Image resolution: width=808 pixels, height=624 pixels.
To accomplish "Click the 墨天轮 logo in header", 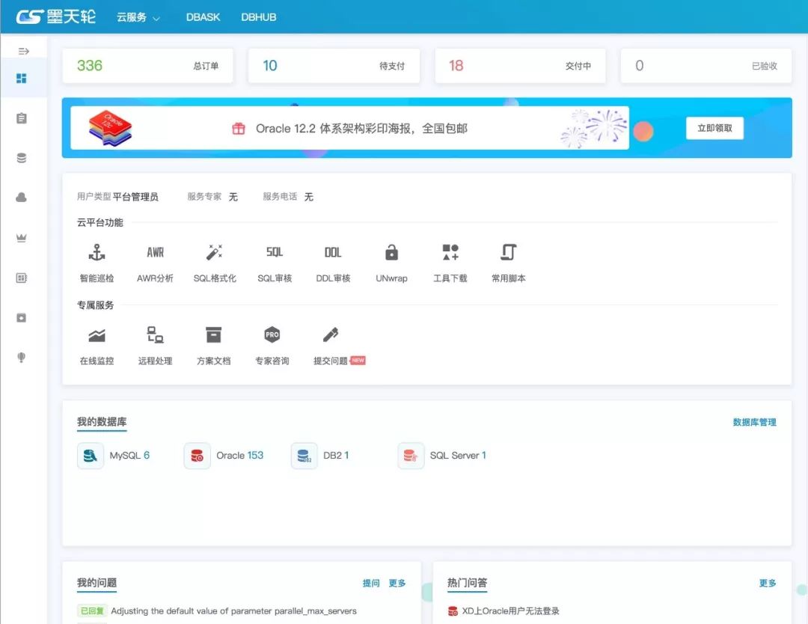I will pos(55,16).
